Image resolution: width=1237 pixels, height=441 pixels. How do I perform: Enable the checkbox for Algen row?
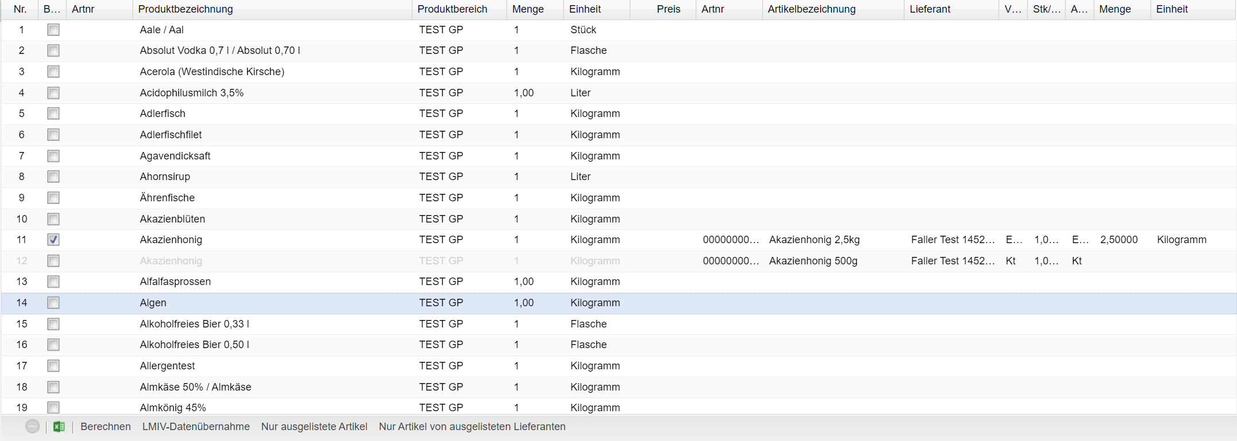(x=53, y=303)
